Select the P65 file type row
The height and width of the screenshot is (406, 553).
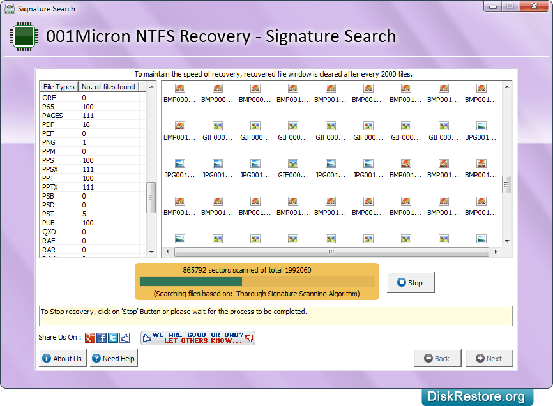(x=93, y=107)
